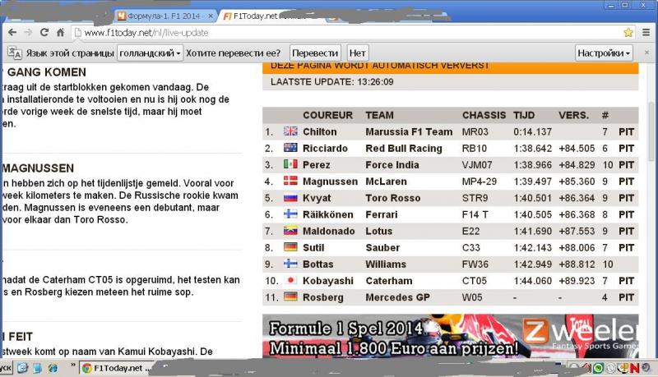Click the F1Today.net tab favicon
This screenshot has width=658, height=377.
click(x=227, y=16)
